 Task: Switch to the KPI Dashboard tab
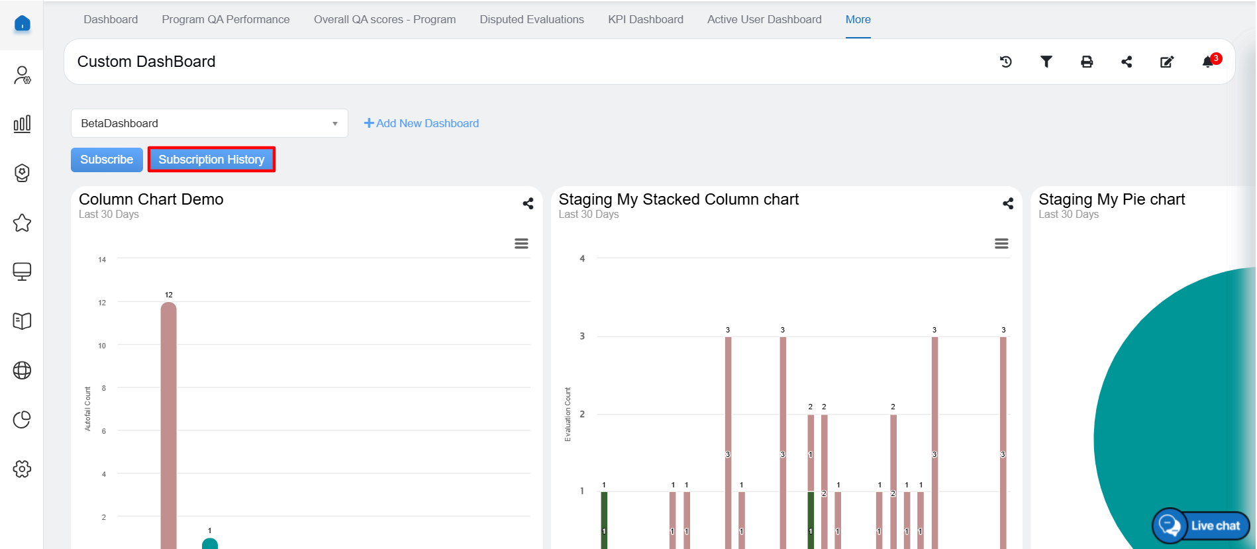[x=645, y=19]
